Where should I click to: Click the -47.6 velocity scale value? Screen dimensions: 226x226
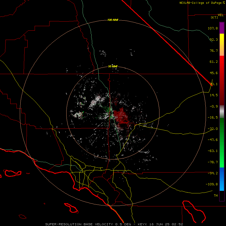click(213, 140)
